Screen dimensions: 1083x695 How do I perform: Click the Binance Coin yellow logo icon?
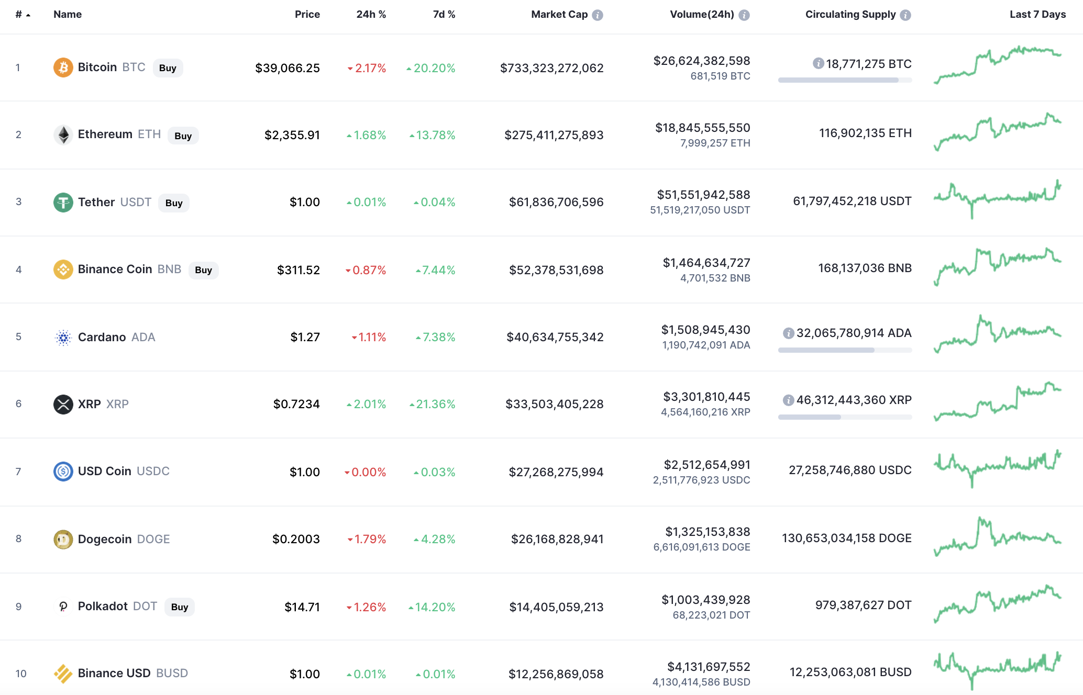[63, 270]
